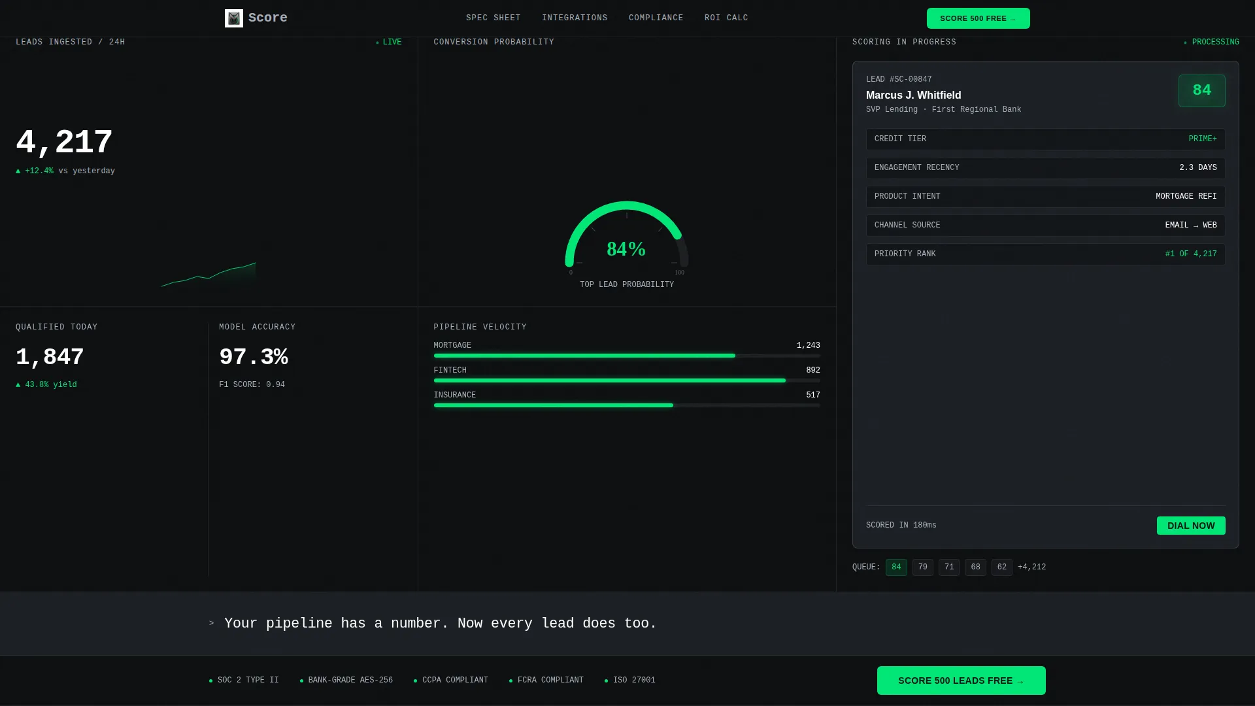The width and height of the screenshot is (1255, 706).
Task: Click the 4,217 leads ingested value
Action: (x=64, y=143)
